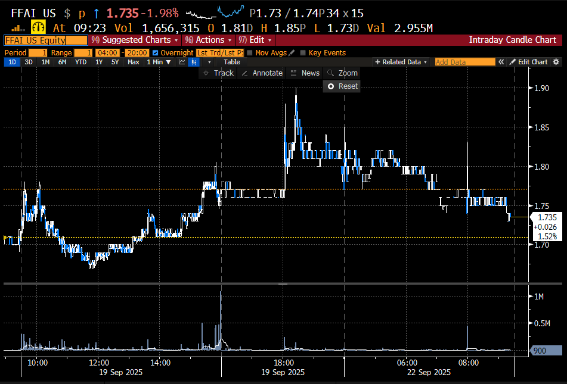Click the chart/volume pane splitter handle

[x=283, y=284]
